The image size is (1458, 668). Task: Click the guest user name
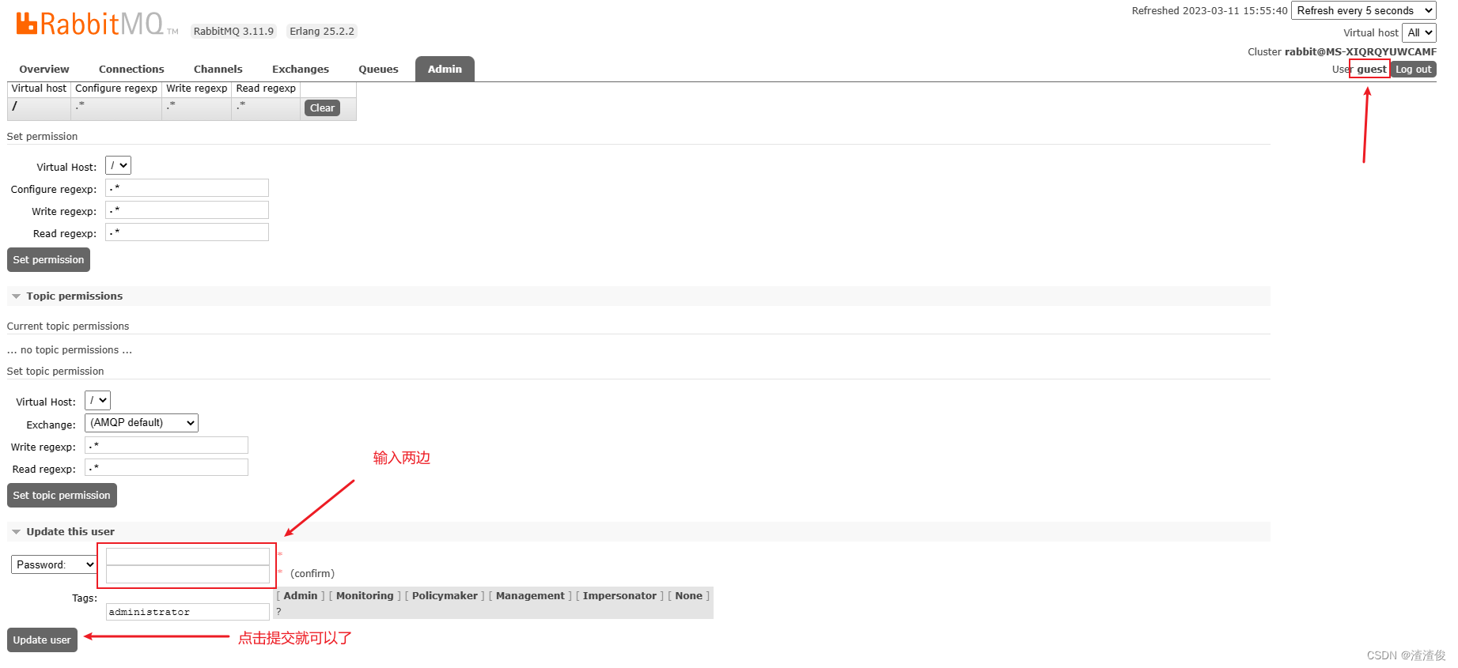pos(1371,70)
